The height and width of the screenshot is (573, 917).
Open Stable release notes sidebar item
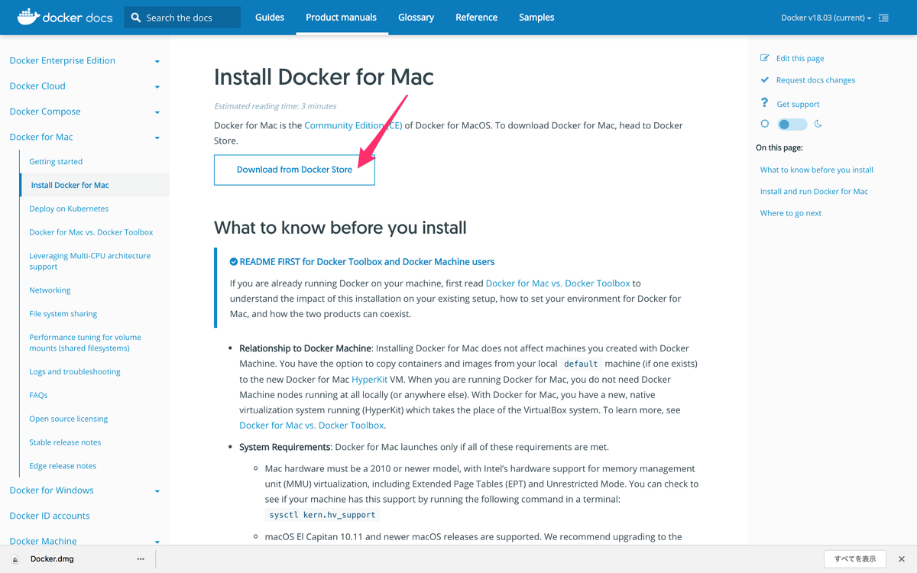pyautogui.click(x=65, y=442)
